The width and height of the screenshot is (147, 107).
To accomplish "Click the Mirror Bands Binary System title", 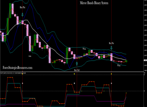I will [94, 3].
